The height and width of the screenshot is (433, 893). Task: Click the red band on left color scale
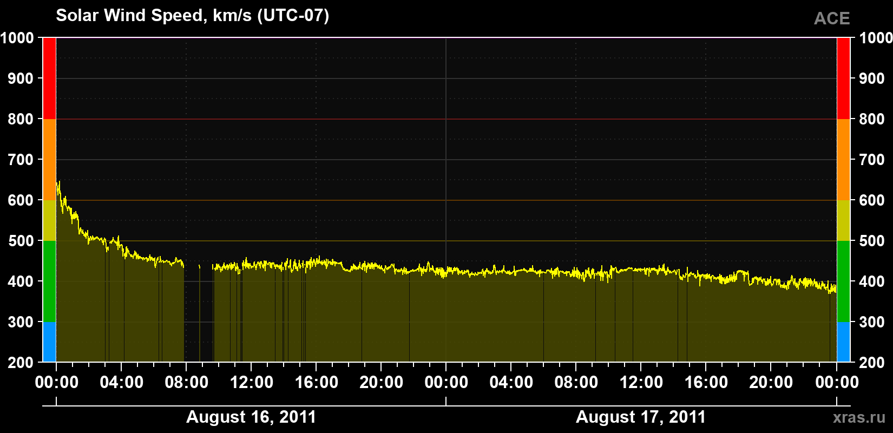point(49,78)
